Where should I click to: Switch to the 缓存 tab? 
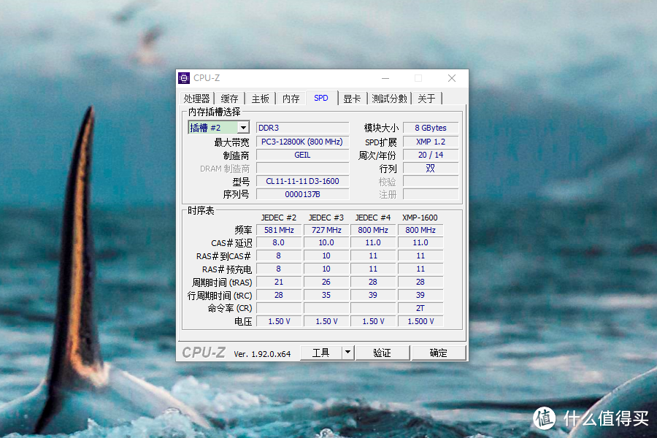(229, 99)
